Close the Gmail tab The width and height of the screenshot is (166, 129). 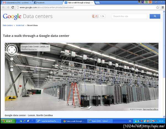click(30, 3)
